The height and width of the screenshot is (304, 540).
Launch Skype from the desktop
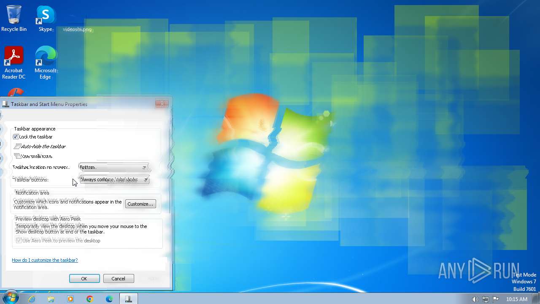coord(45,19)
